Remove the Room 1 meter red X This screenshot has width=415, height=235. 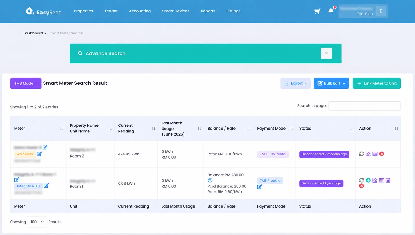362,186
